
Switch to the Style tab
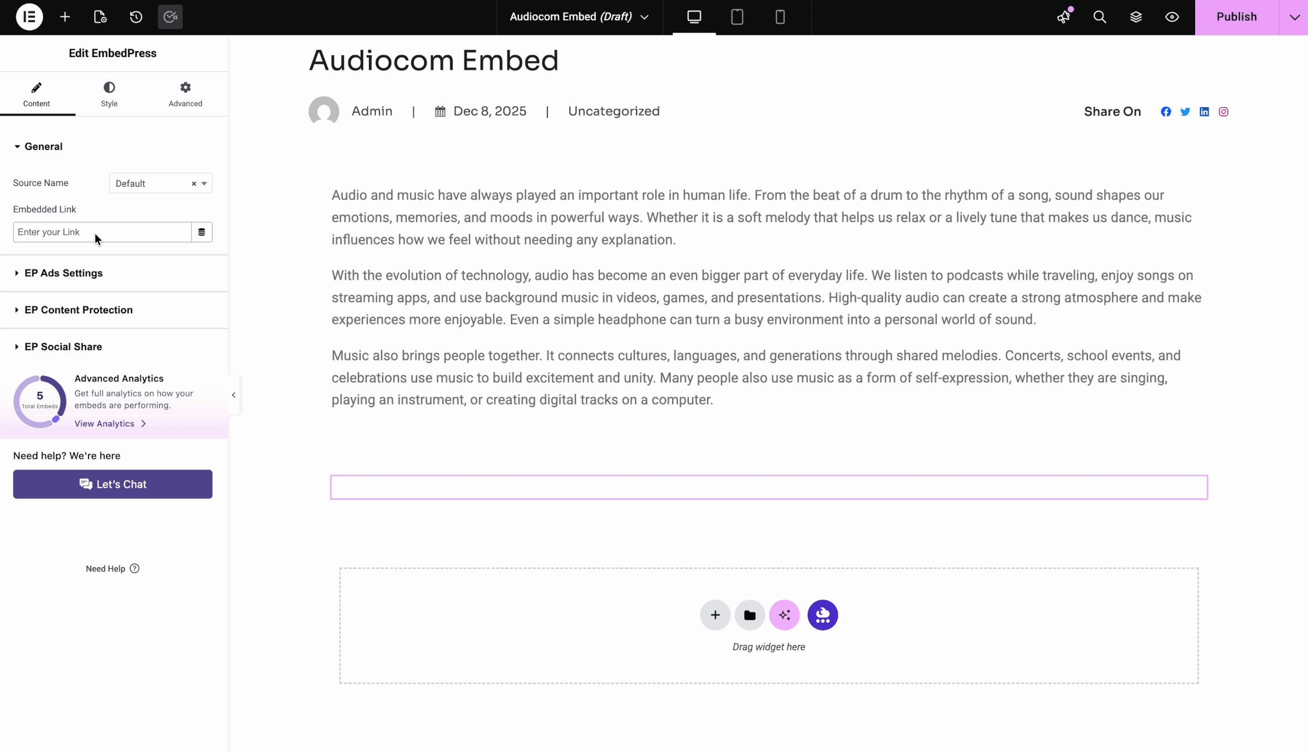pos(109,94)
